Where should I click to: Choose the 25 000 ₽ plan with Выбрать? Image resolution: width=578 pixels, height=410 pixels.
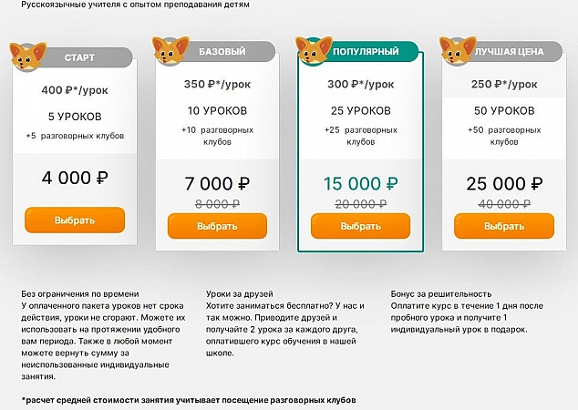click(x=497, y=226)
